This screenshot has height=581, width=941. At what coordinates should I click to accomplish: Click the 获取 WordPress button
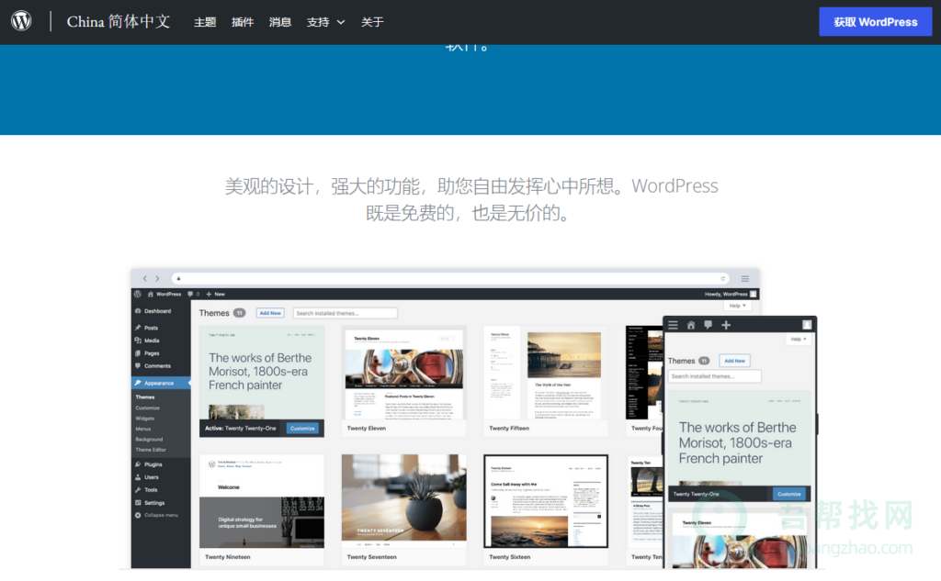tap(875, 21)
